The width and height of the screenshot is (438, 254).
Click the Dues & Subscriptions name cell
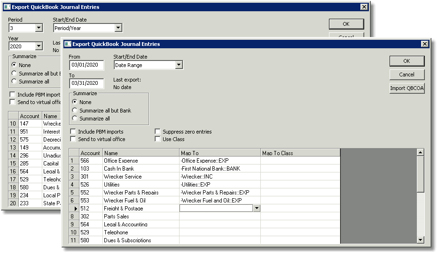pyautogui.click(x=141, y=240)
